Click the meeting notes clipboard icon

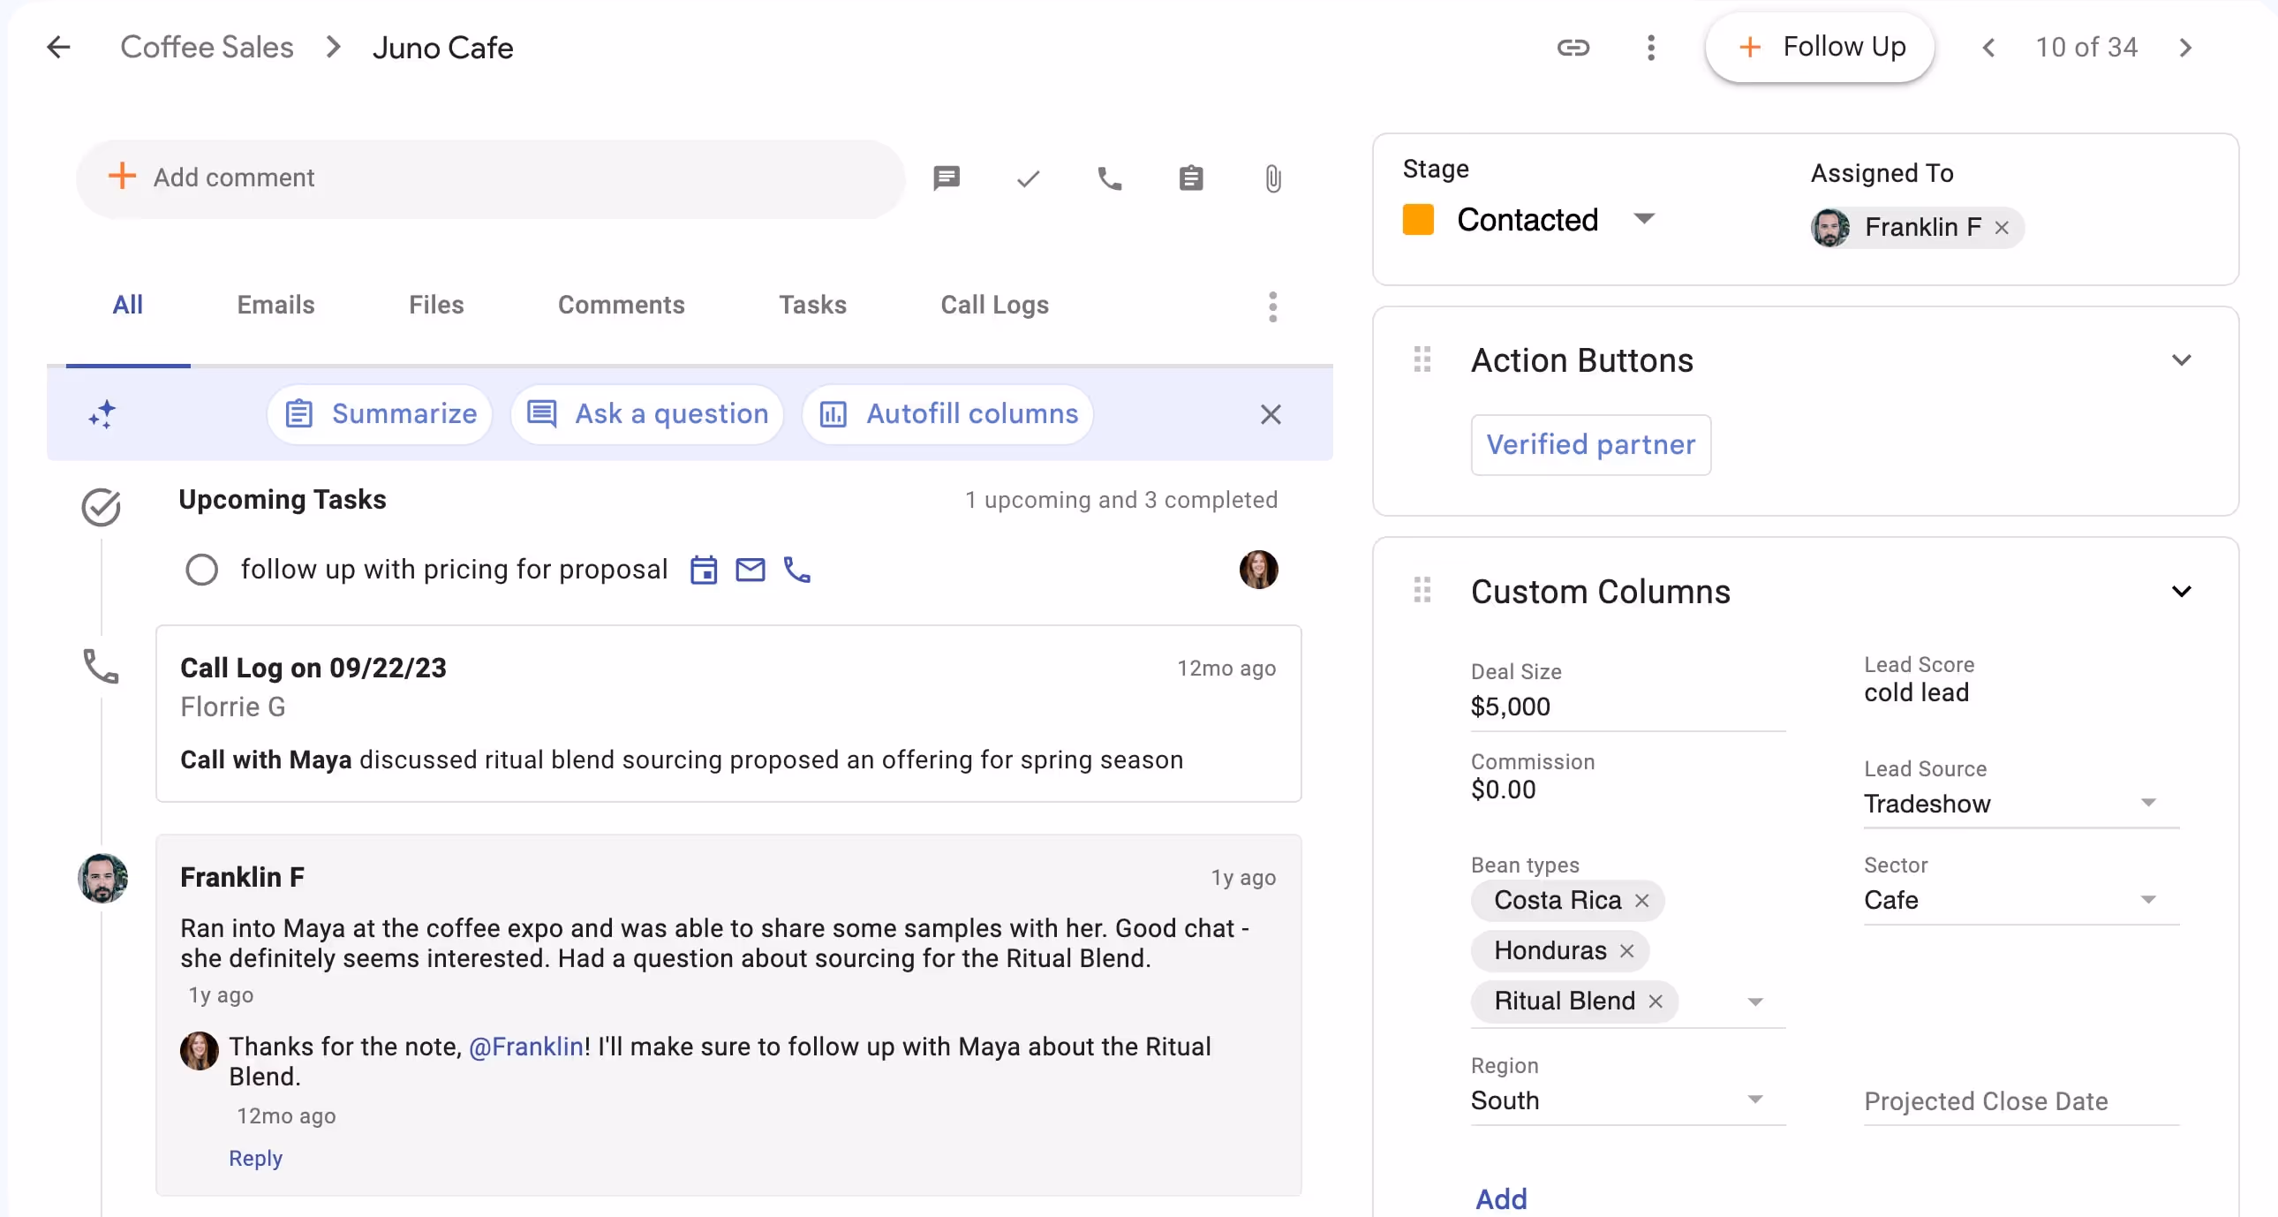1191,178
